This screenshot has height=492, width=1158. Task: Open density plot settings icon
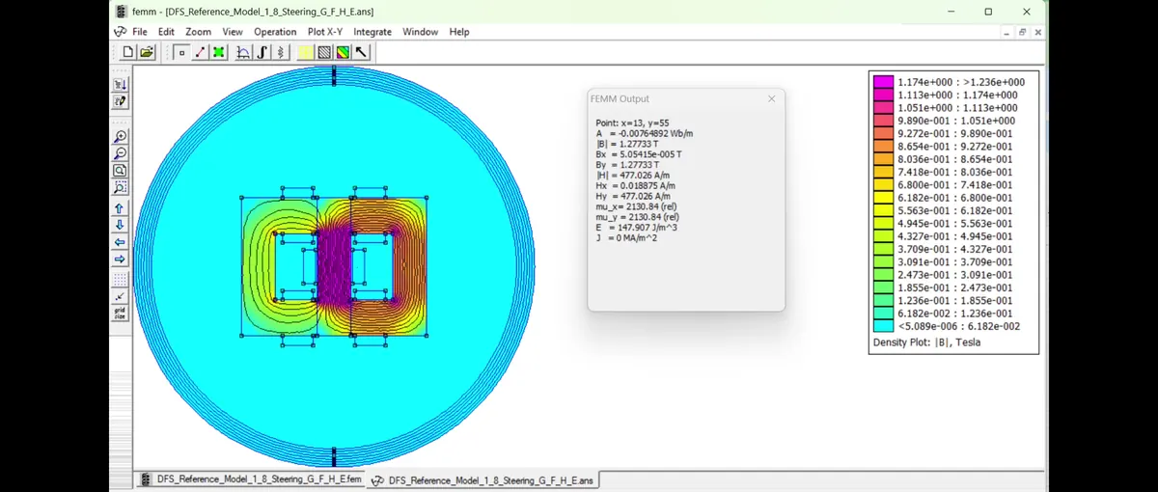point(343,52)
